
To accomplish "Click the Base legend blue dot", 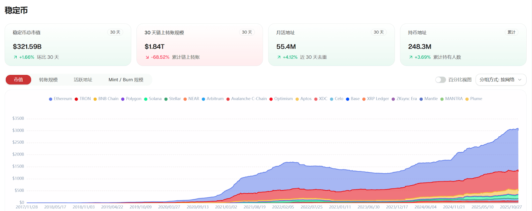I will [x=347, y=99].
